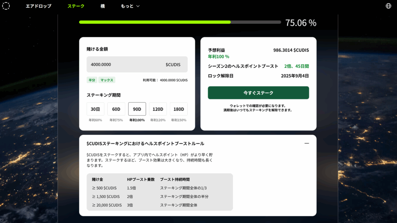Viewport: 397px width, 223px height.
Task: Collapse boost rules with minus icon
Action: click(307, 143)
